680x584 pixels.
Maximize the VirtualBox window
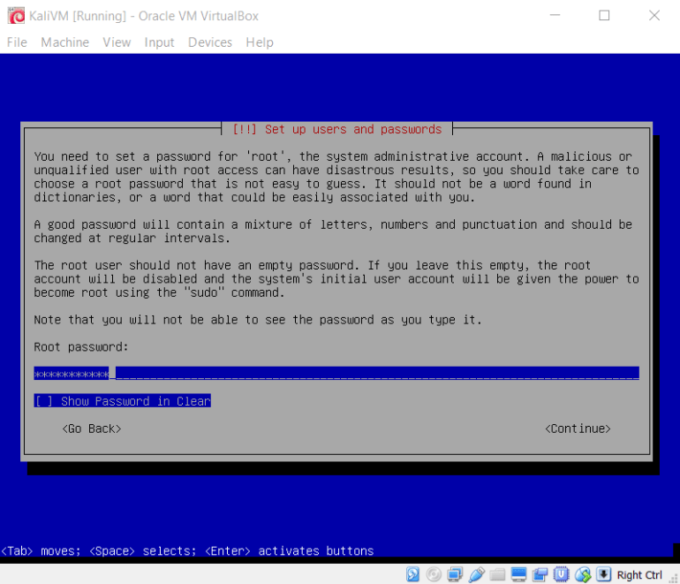click(x=604, y=15)
